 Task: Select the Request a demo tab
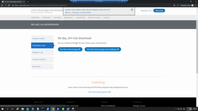pyautogui.click(x=42, y=38)
